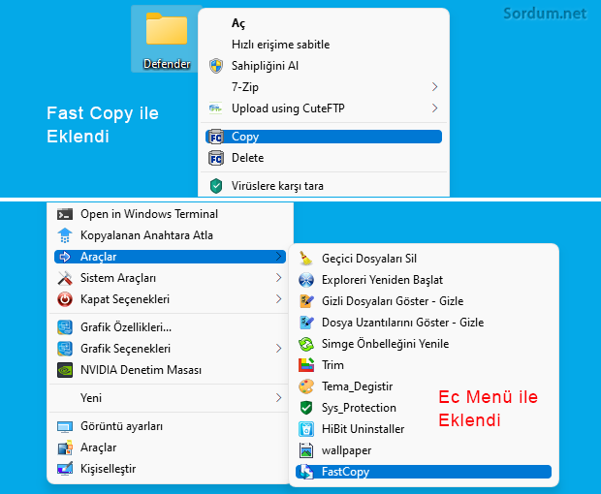Click the FastCopy icon next to Copy
Image resolution: width=601 pixels, height=494 pixels.
coord(216,137)
